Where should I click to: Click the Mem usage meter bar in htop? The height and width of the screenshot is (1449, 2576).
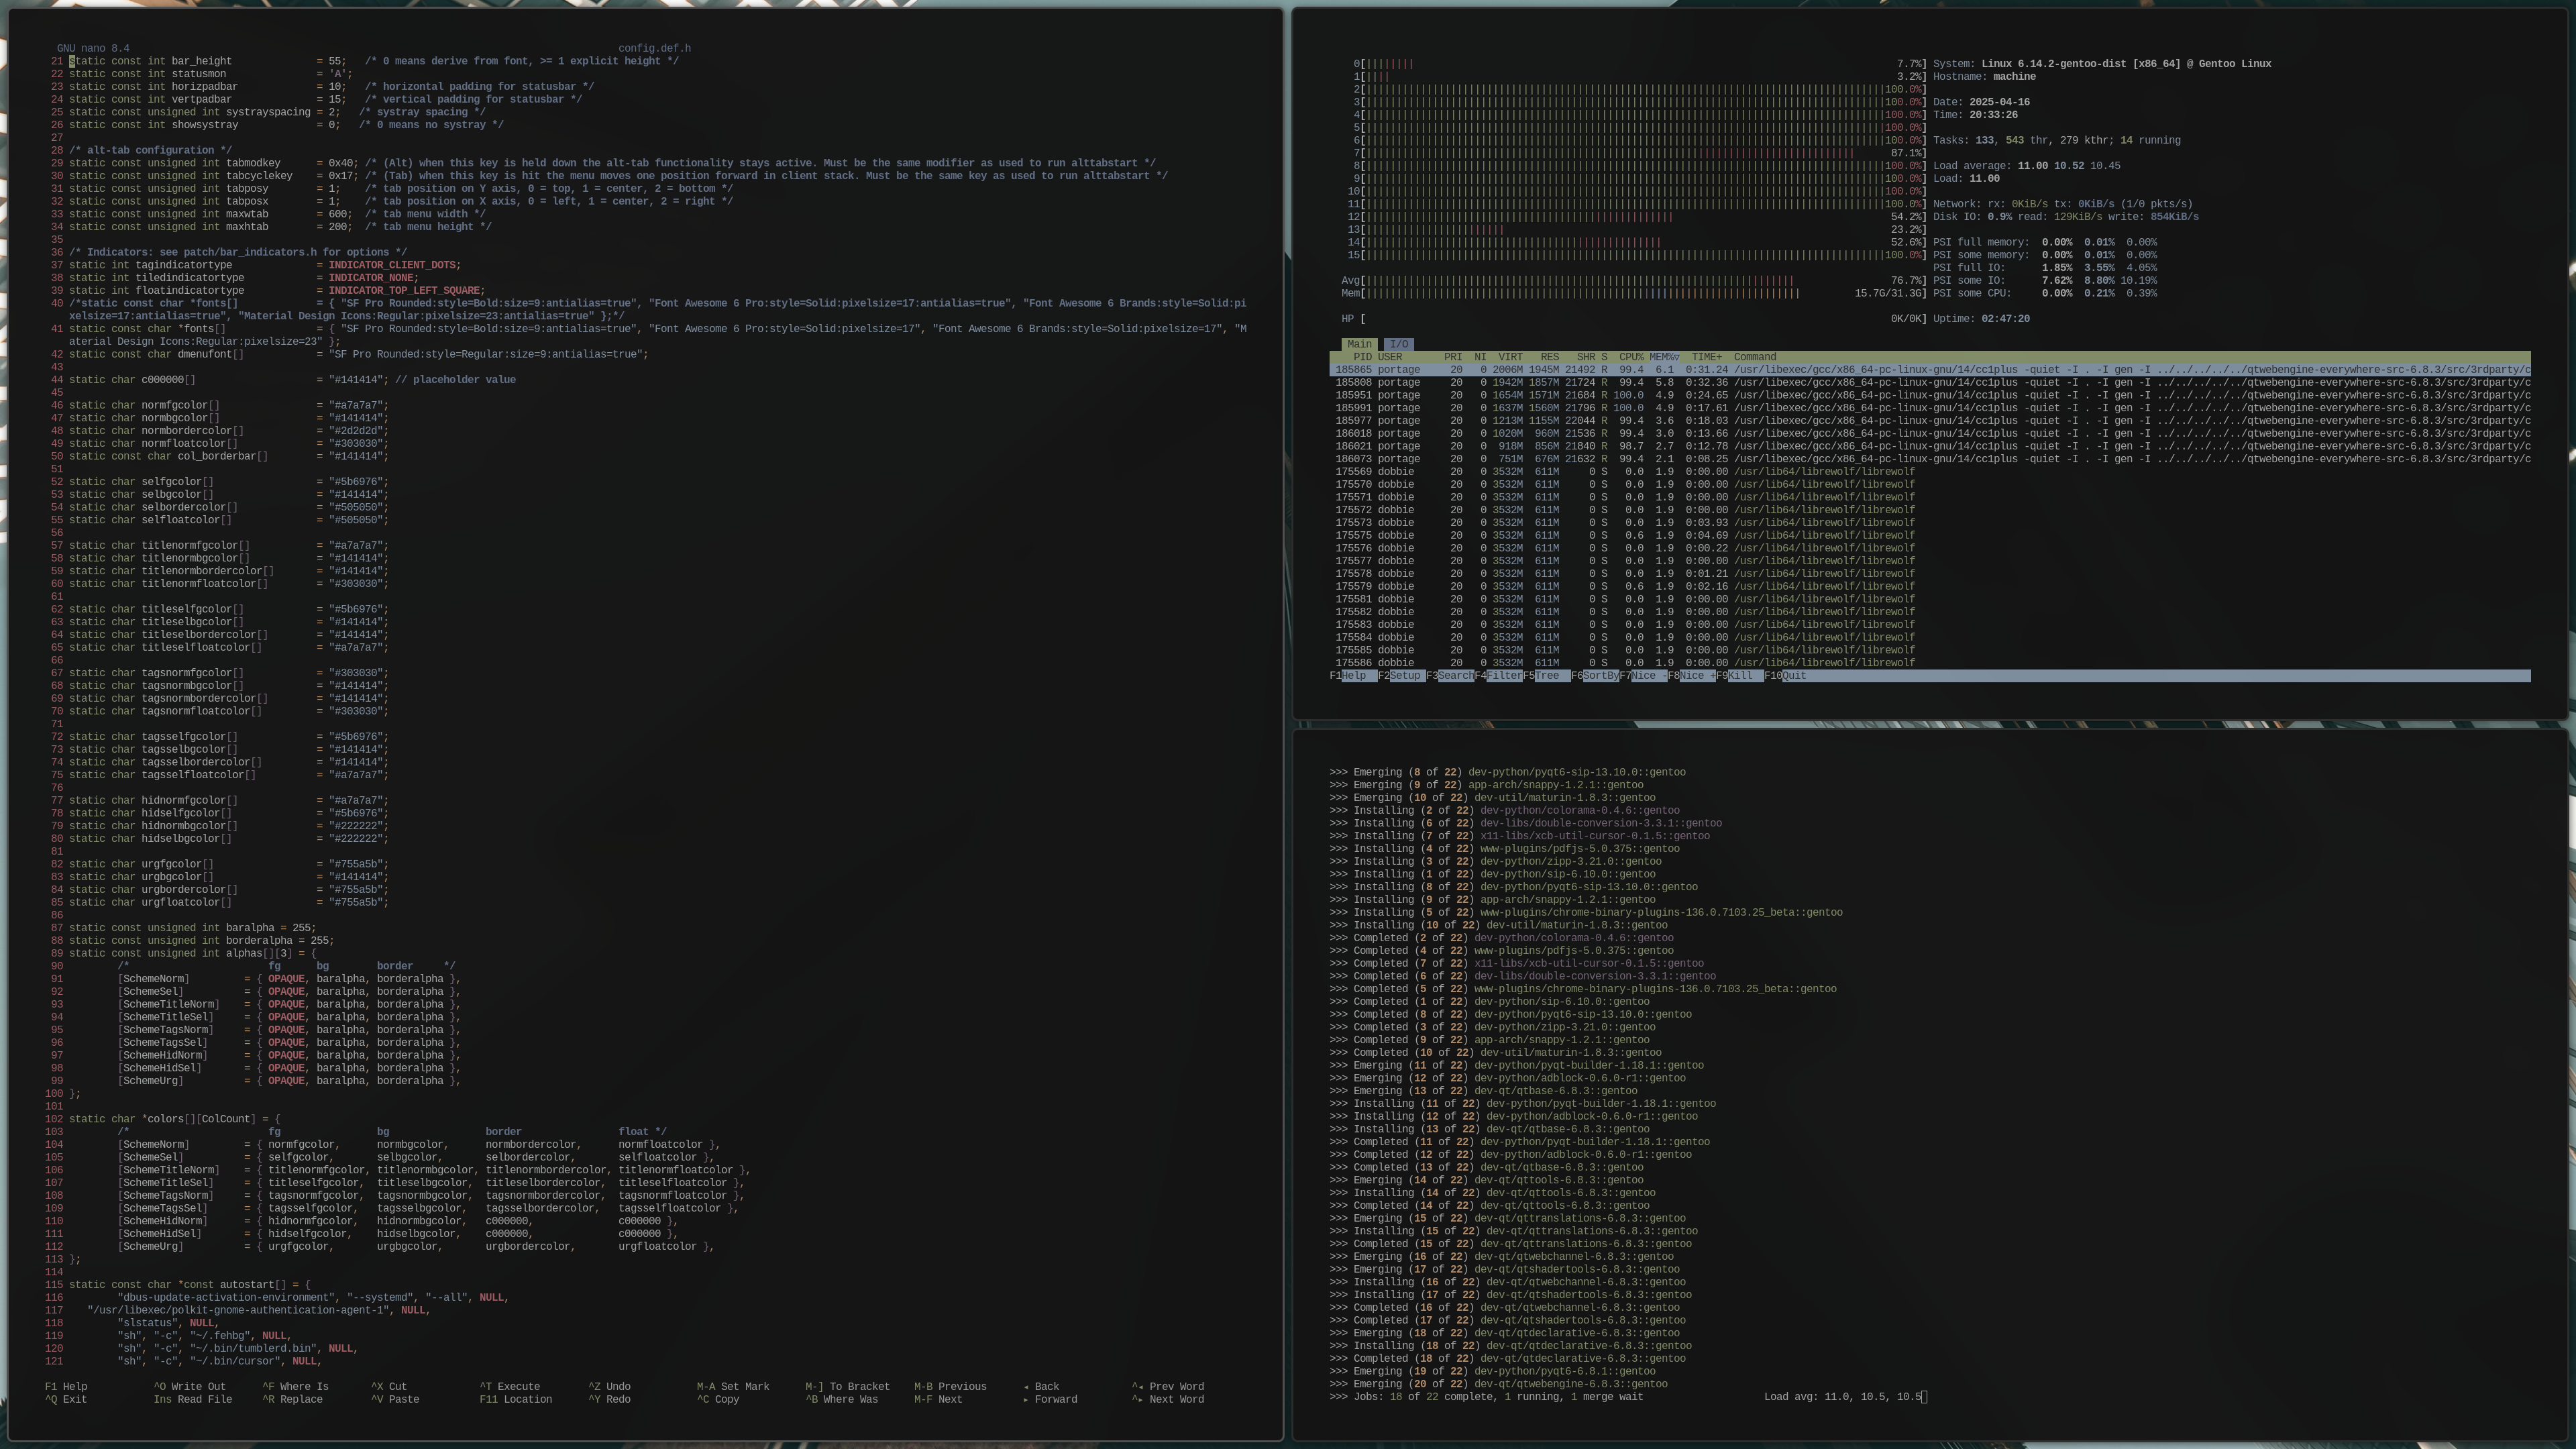tap(1633, 293)
